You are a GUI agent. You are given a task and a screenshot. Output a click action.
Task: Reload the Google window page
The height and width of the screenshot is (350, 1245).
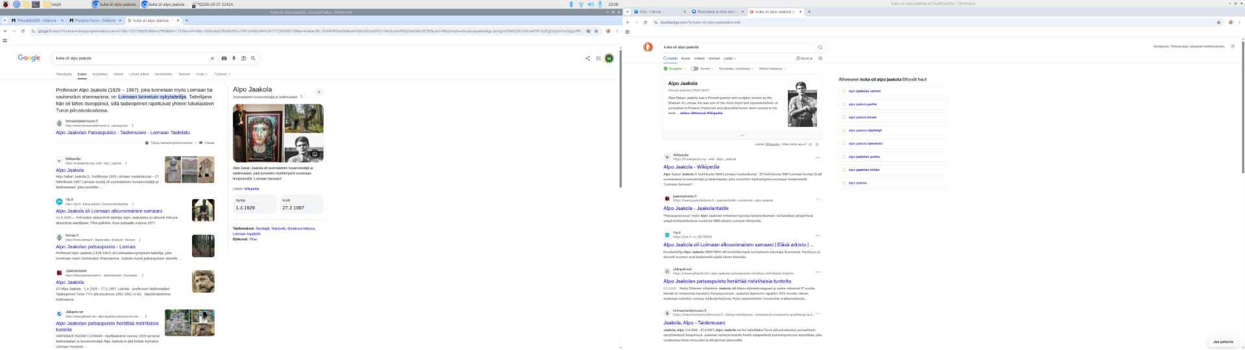[23, 31]
